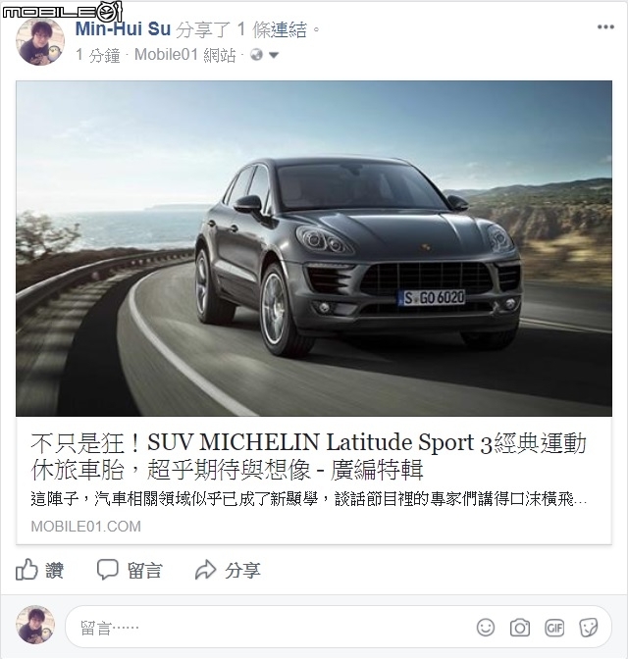This screenshot has height=659, width=628.
Task: Click the globe public-privacy icon
Action: point(256,55)
